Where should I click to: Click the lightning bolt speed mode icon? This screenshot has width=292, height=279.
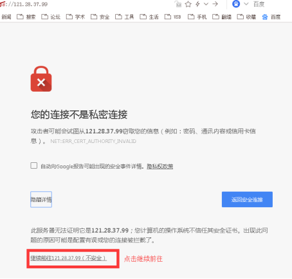[197, 4]
